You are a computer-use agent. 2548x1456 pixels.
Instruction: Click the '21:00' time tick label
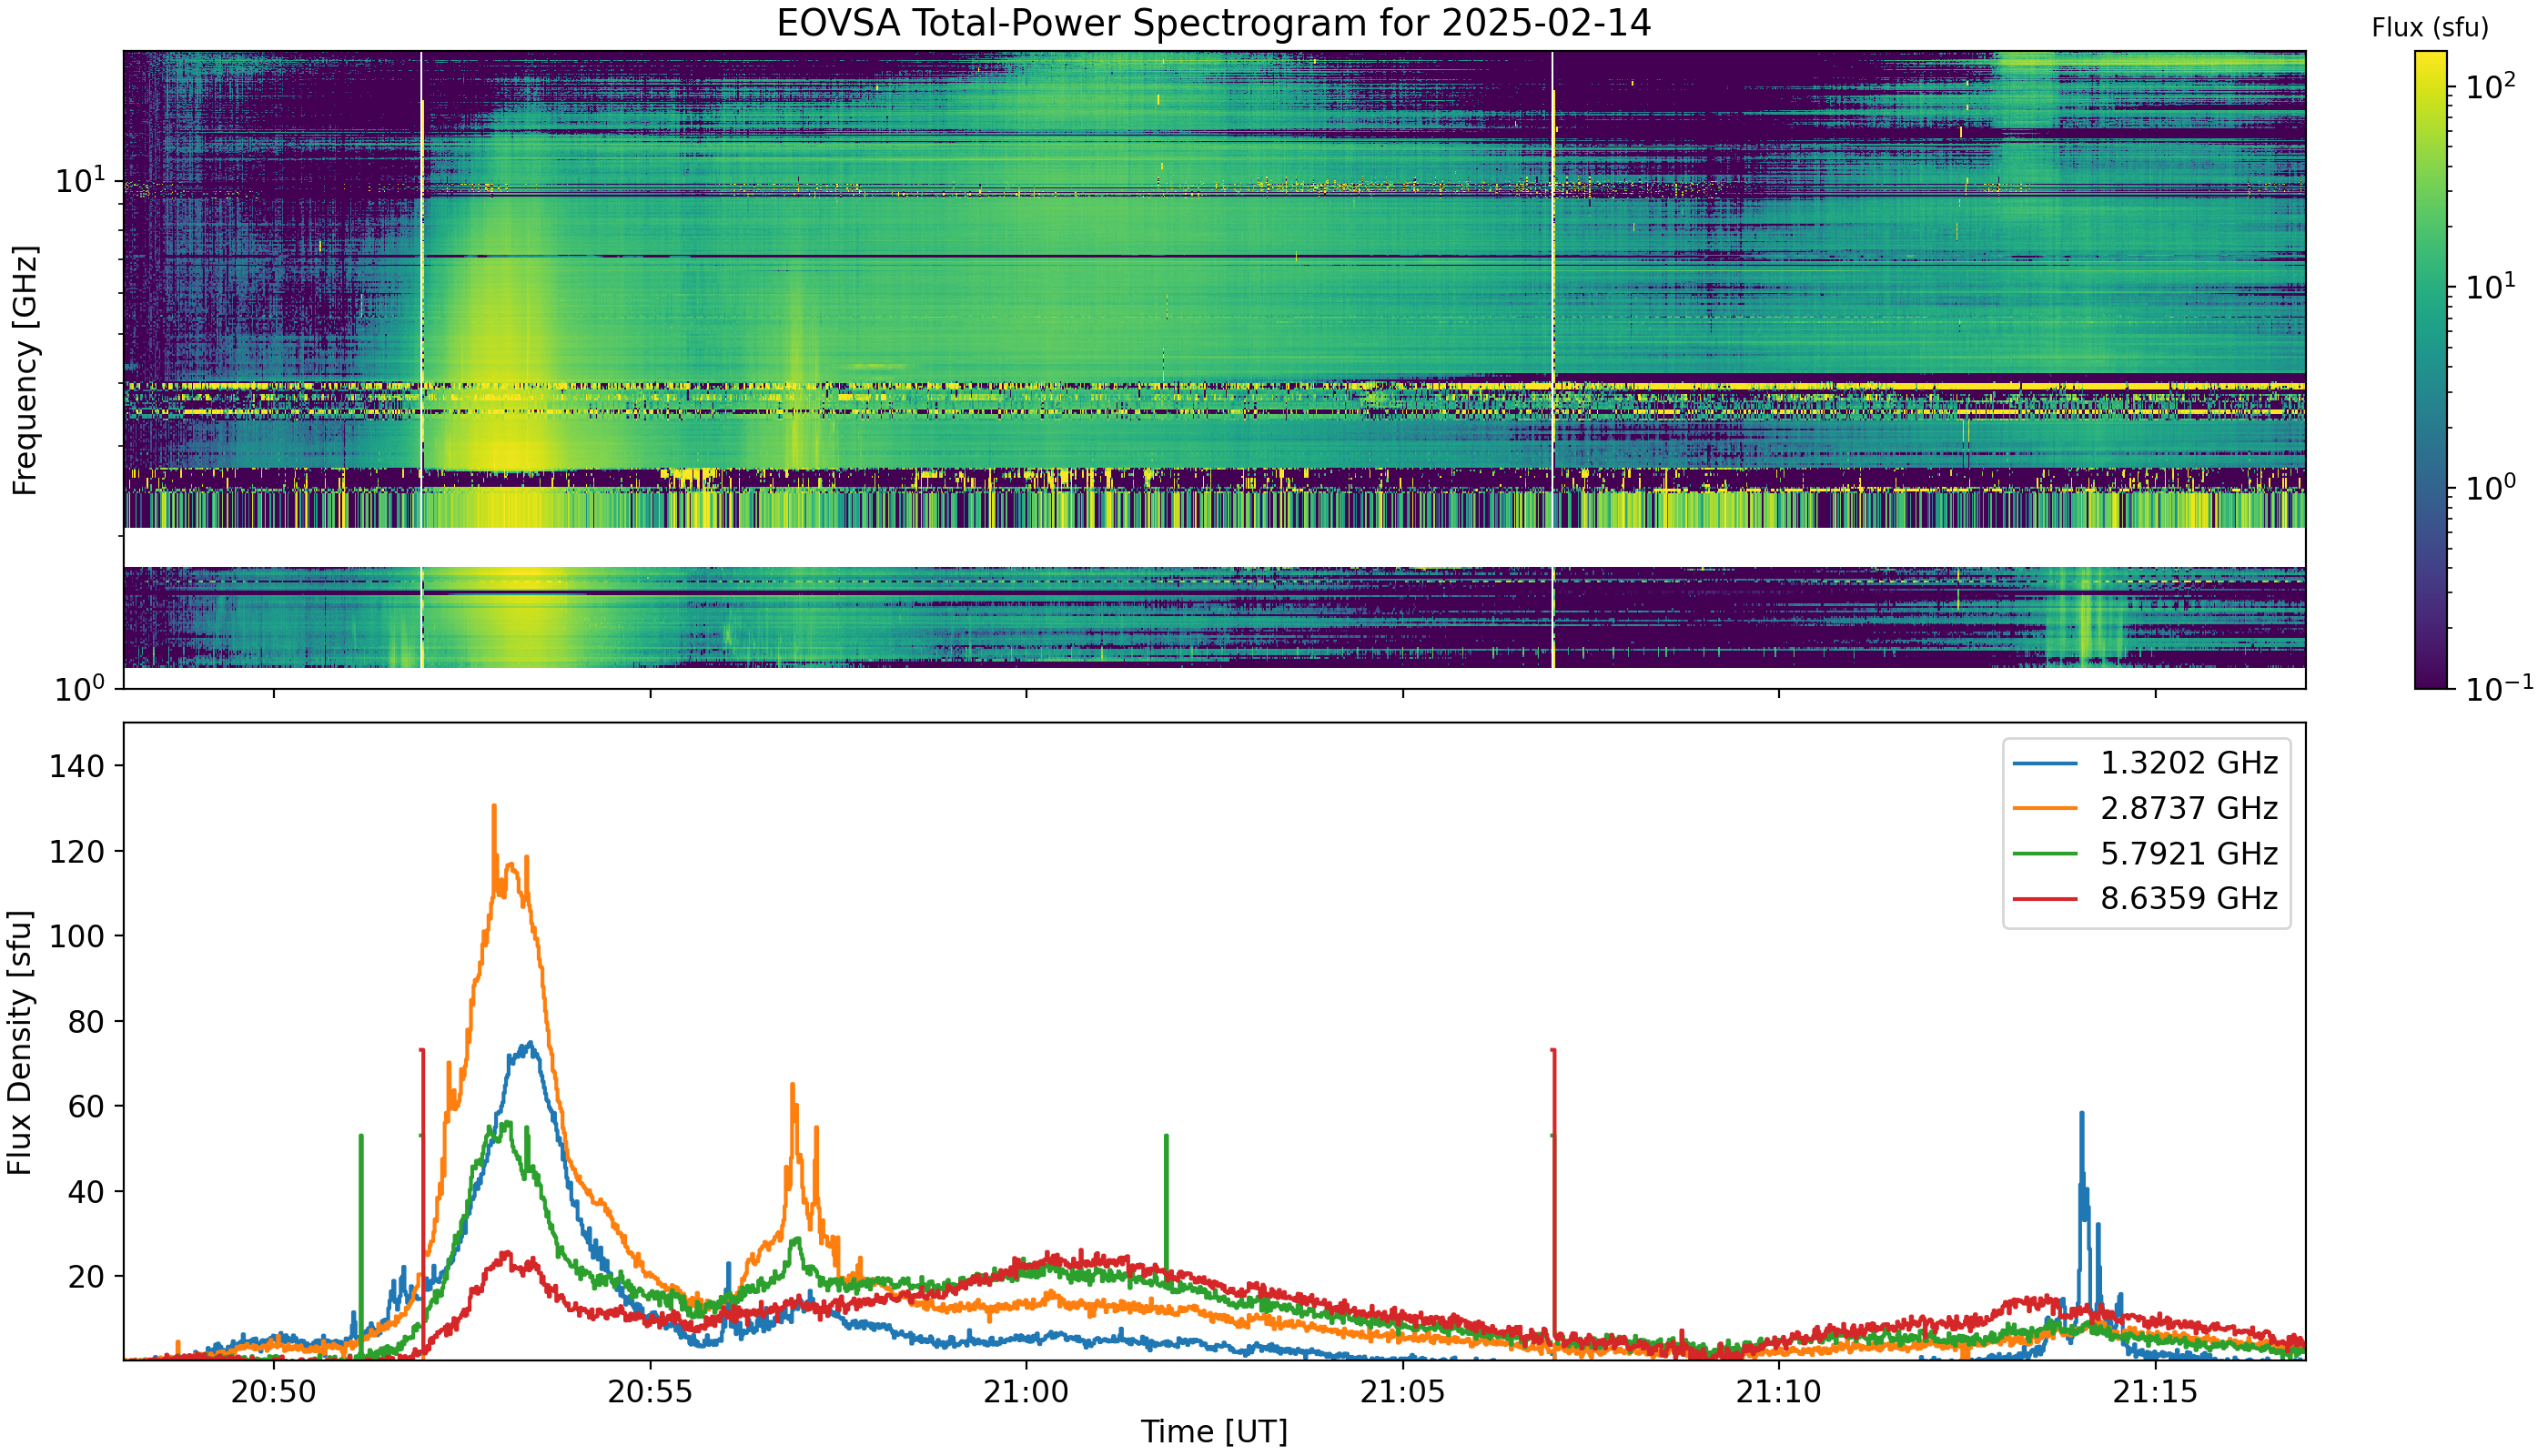1026,1392
